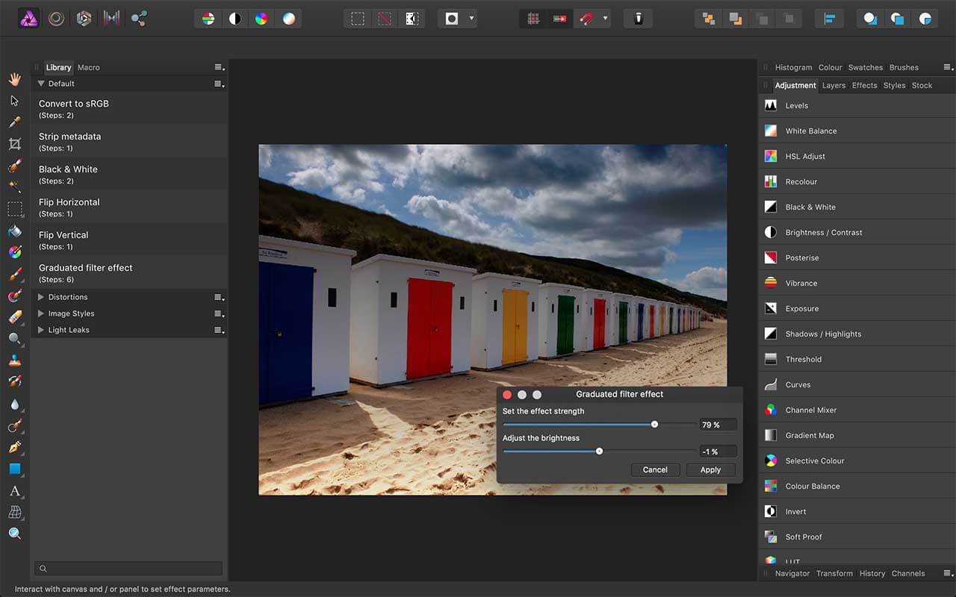Select the Rectangular Marquee tool
This screenshot has height=597, width=956.
coord(14,209)
